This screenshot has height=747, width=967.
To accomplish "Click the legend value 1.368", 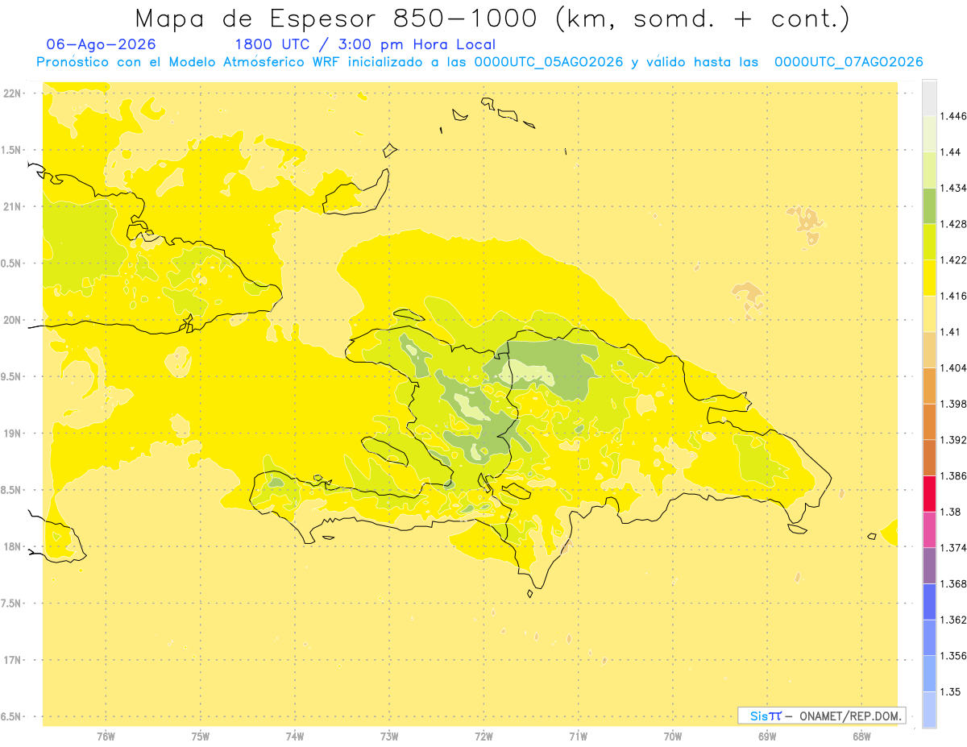I will pos(953,583).
